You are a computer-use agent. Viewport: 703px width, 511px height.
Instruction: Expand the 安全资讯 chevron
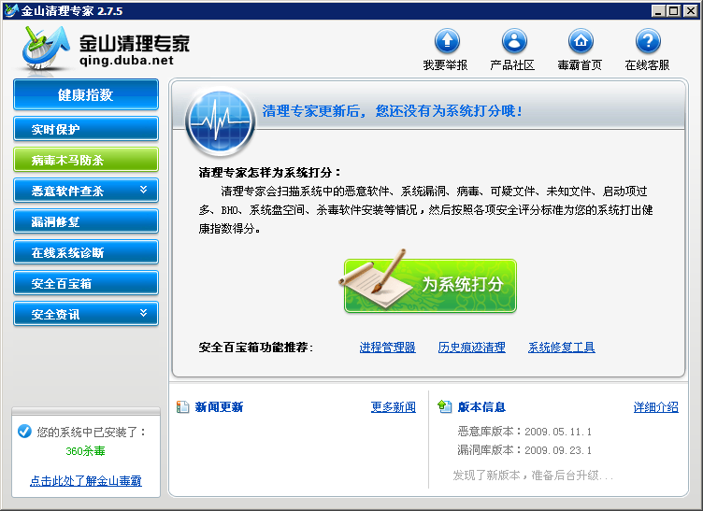(x=143, y=313)
